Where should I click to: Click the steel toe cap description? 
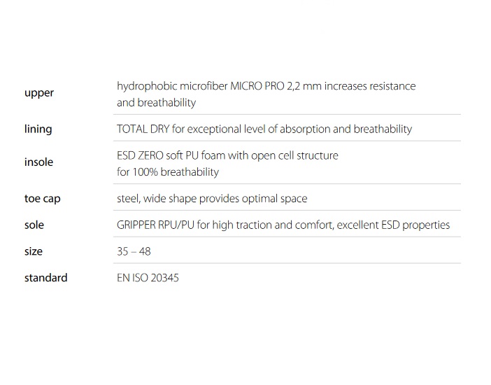pos(212,199)
